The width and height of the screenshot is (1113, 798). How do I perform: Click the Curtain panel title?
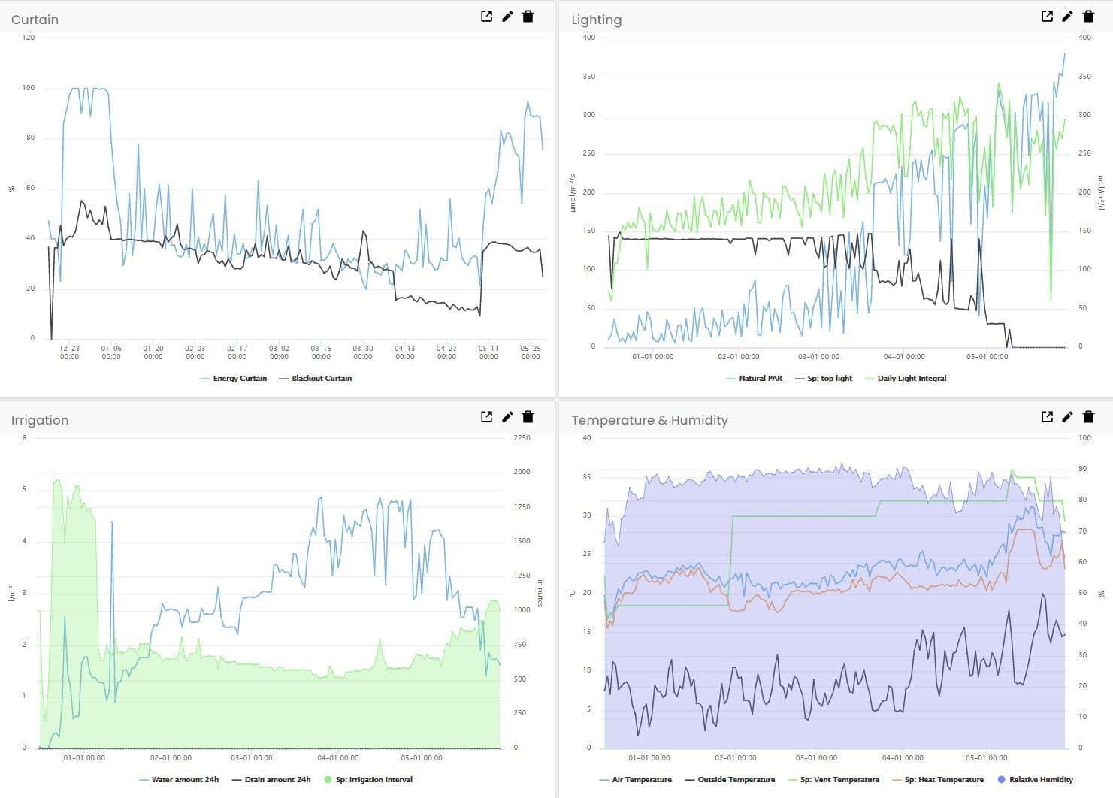point(35,20)
